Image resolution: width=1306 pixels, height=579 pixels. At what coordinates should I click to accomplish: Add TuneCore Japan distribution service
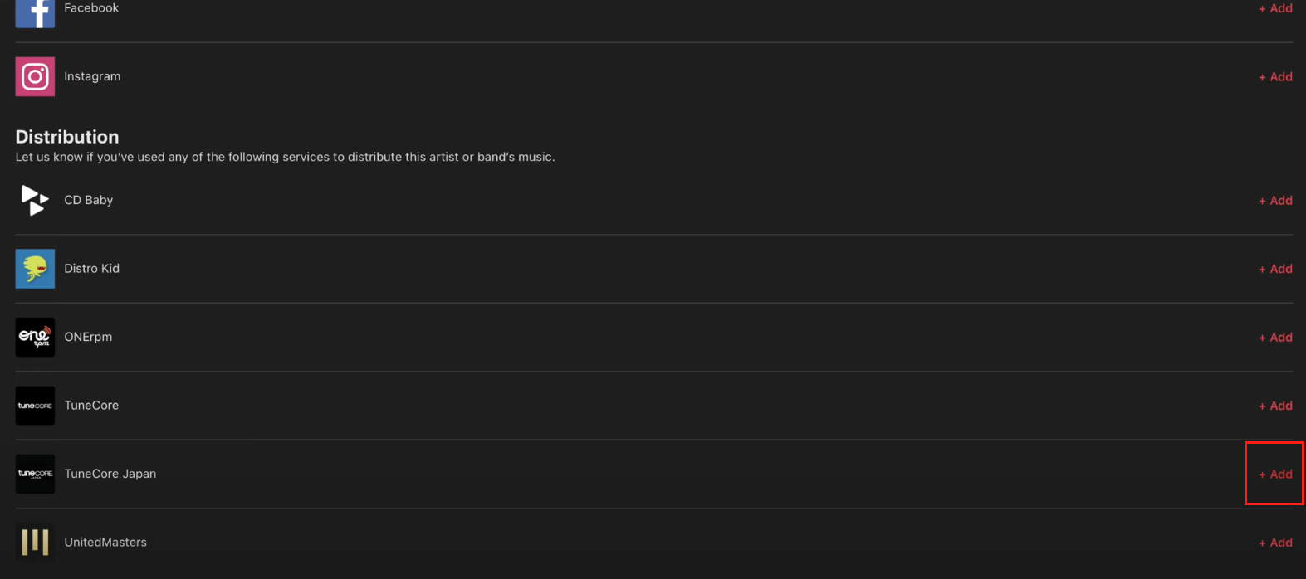click(1275, 474)
